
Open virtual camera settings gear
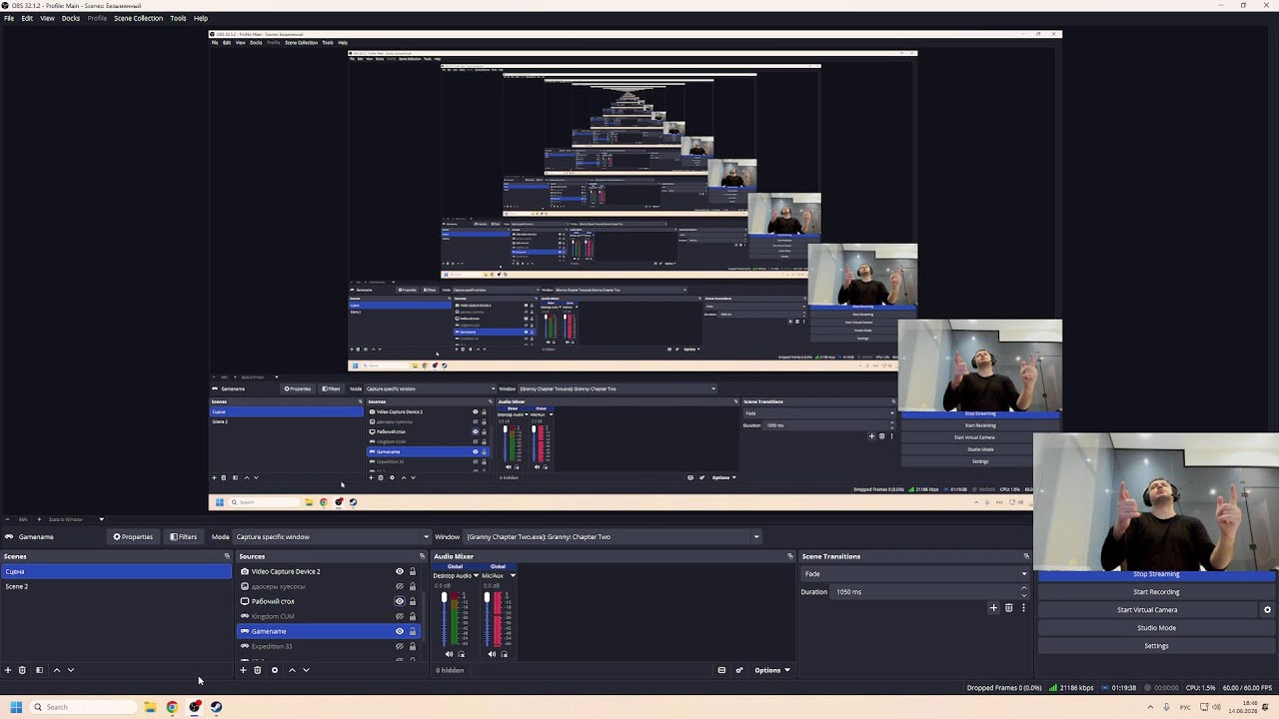[1267, 610]
